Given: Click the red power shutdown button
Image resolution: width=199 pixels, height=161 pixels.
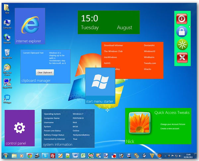Looking at the screenshot, I should pyautogui.click(x=181, y=19).
